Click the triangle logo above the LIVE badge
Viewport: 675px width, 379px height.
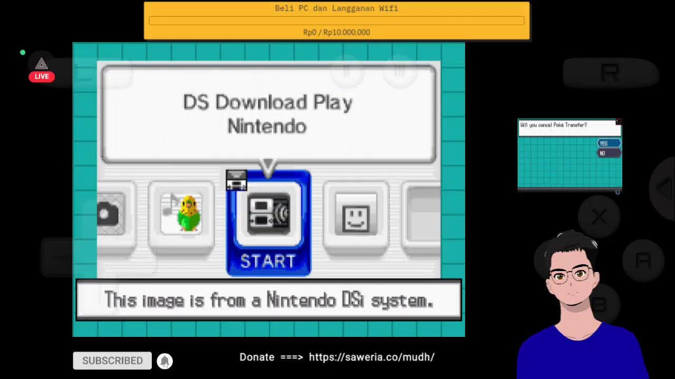point(42,64)
